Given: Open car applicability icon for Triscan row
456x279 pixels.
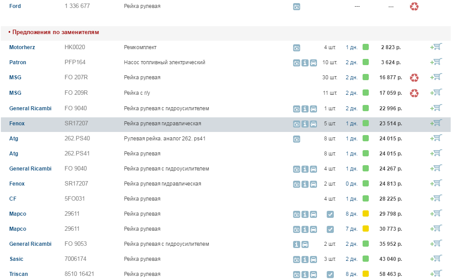Looking at the screenshot, I should click(313, 275).
